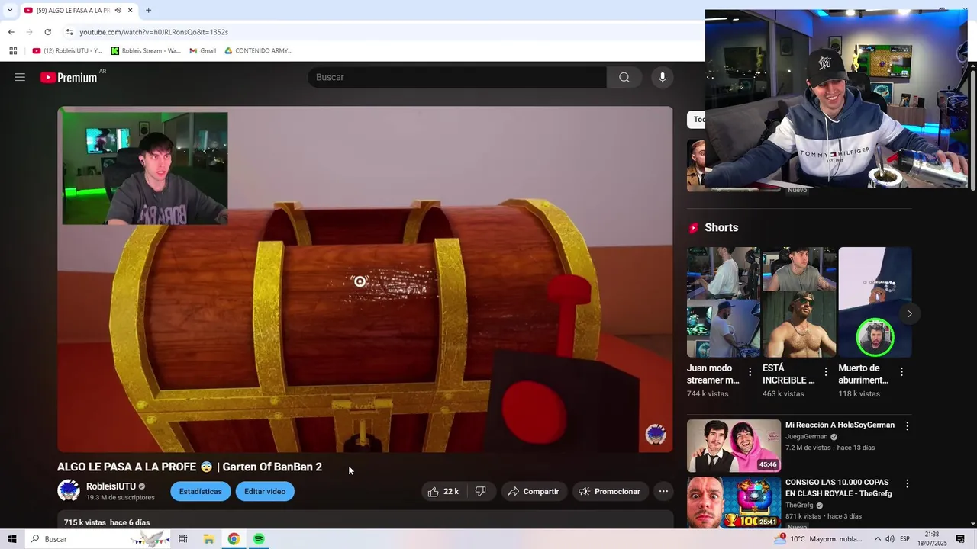977x549 pixels.
Task: Click the video player to pause
Action: (365, 279)
